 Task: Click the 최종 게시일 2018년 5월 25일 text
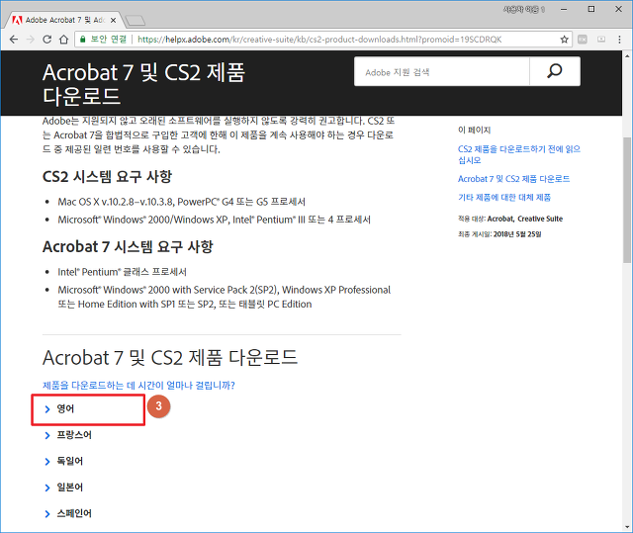pos(499,234)
